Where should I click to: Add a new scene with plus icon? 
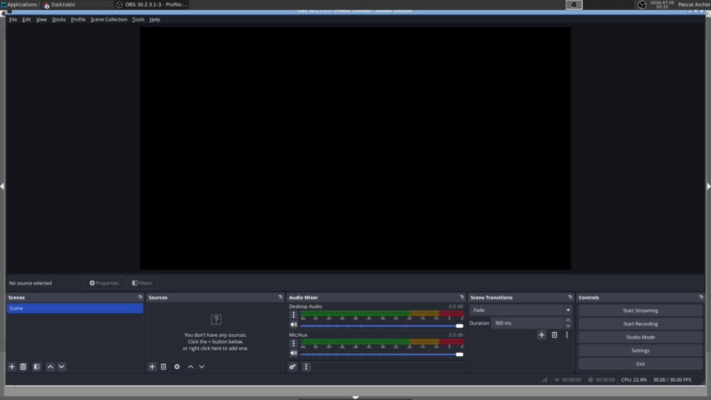pos(12,367)
